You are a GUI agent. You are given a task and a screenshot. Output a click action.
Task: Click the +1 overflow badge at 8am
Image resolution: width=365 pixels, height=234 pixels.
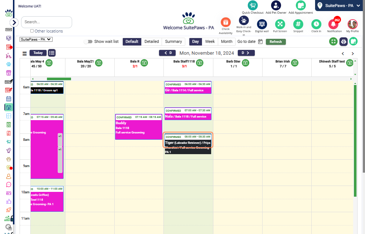point(60,139)
